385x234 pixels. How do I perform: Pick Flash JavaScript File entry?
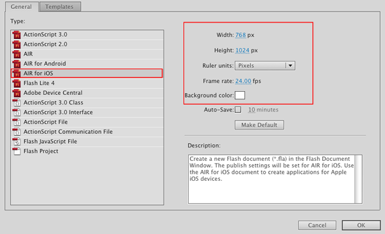(87, 142)
